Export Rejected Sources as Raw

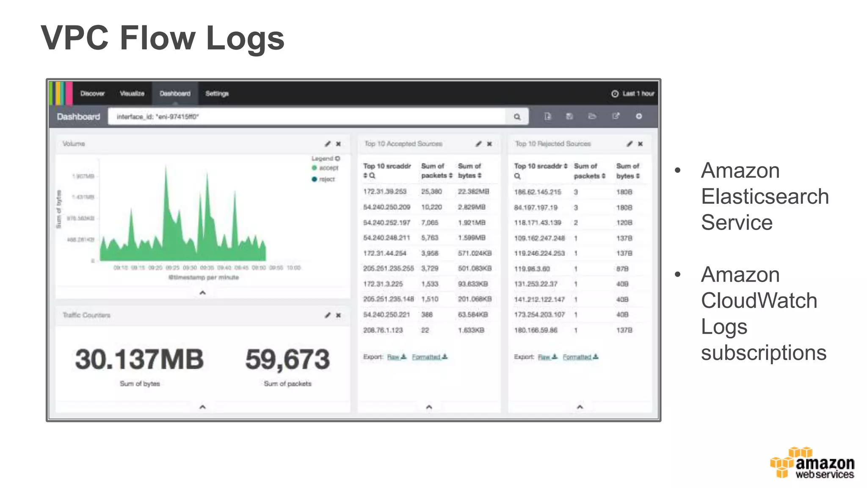coord(547,357)
